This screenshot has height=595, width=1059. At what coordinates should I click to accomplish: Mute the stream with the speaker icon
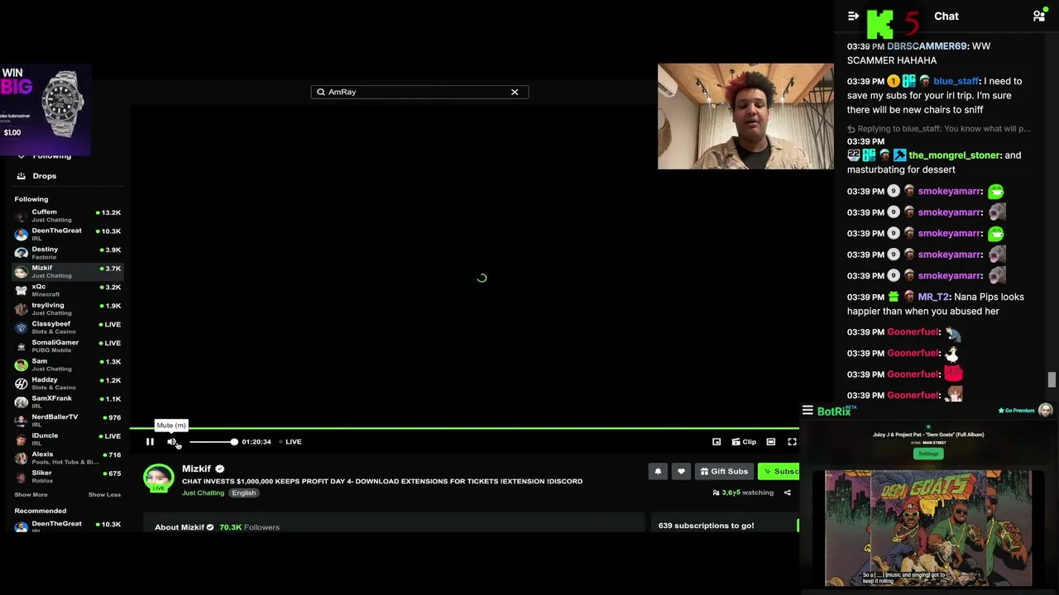[171, 442]
